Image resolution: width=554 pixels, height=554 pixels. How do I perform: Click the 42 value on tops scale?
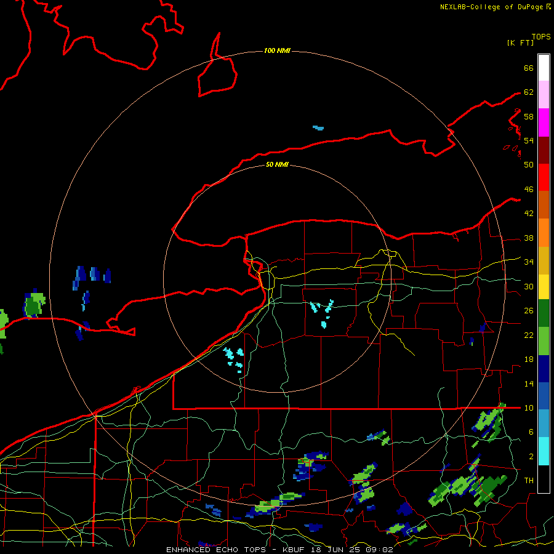[x=529, y=213]
